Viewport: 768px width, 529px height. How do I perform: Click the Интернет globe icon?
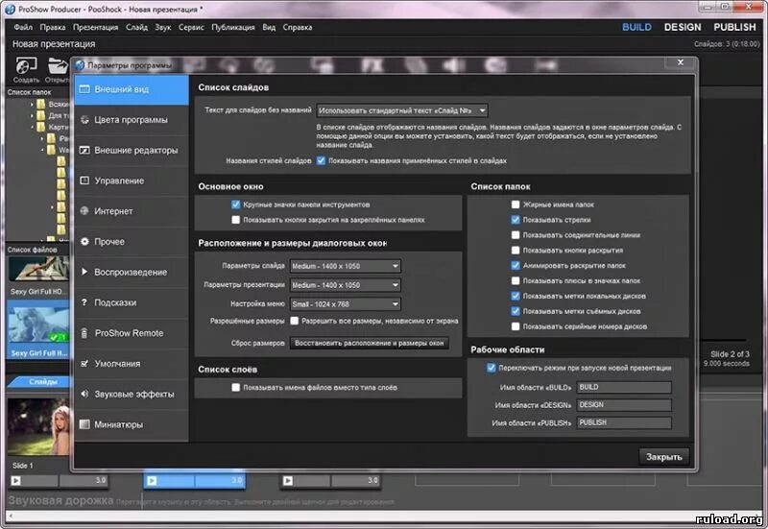84,210
